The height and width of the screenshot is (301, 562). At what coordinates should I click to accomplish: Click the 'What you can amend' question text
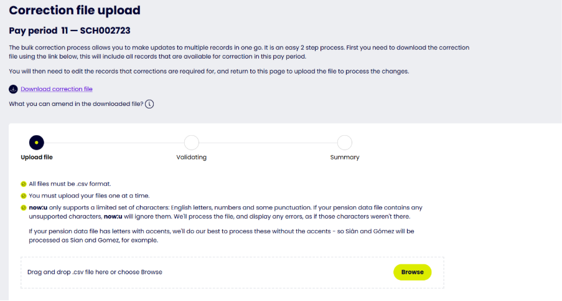[x=76, y=104]
